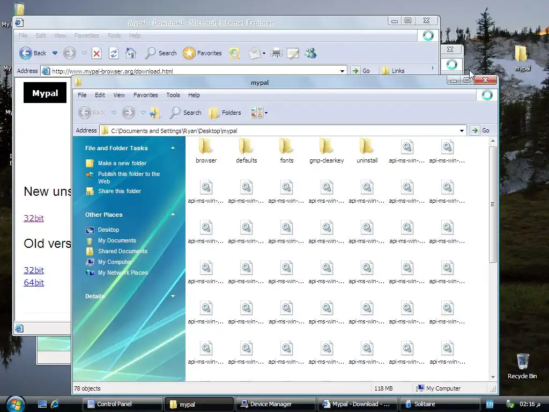Open Favorites menu in mypal window
The height and width of the screenshot is (412, 549).
click(x=146, y=95)
